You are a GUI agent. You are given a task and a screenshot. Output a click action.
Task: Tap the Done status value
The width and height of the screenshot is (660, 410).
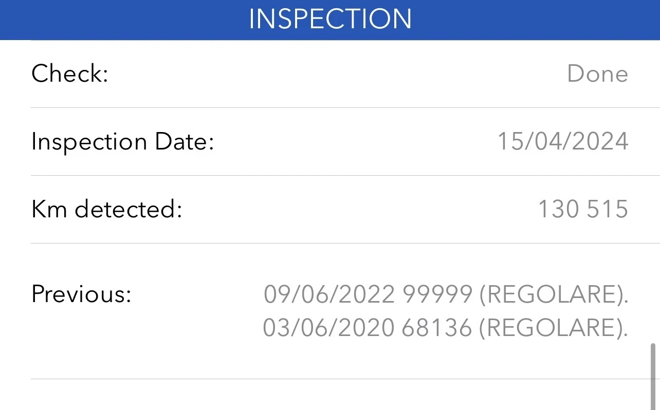(x=597, y=74)
